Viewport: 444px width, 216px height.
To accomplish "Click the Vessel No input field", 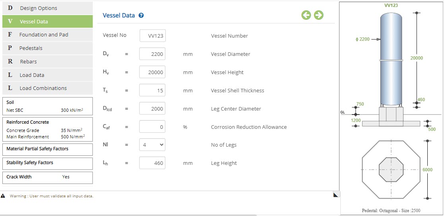I will [153, 36].
